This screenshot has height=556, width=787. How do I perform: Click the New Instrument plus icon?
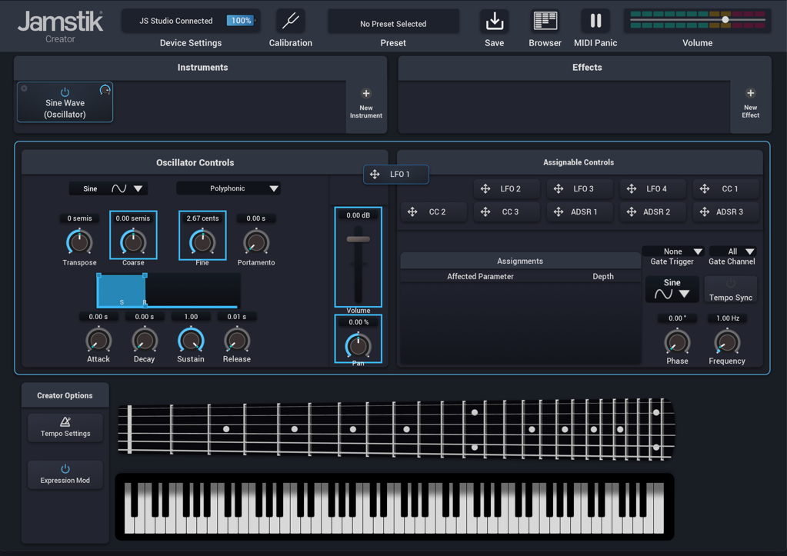[x=366, y=93]
